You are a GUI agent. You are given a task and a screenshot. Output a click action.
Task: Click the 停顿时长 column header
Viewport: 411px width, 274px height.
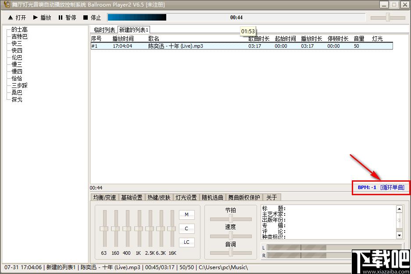point(338,39)
